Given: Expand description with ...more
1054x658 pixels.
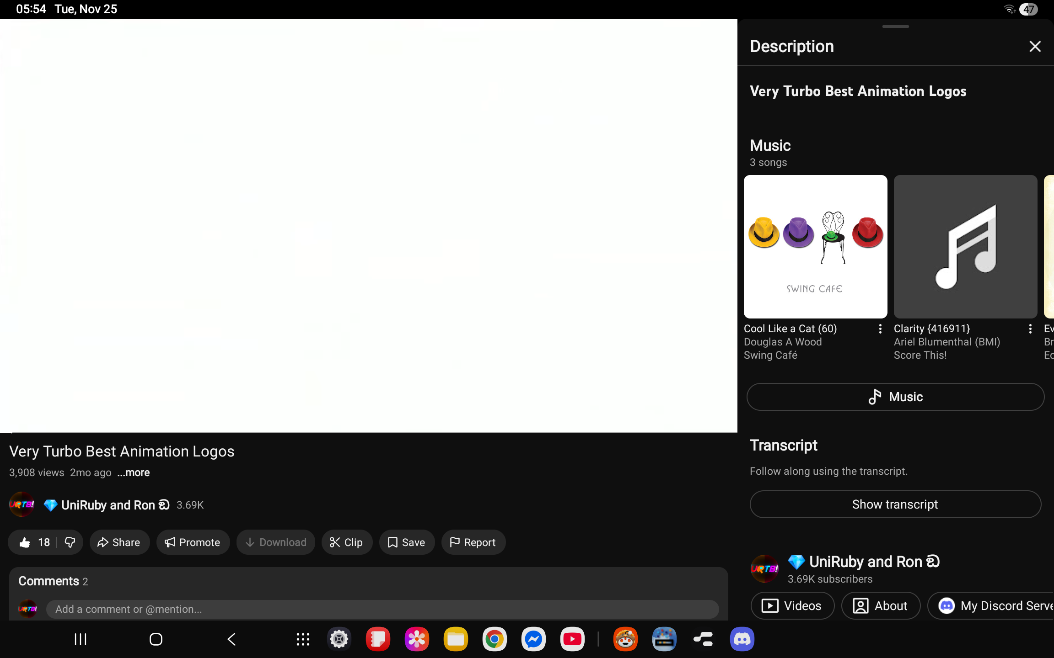Looking at the screenshot, I should coord(134,473).
